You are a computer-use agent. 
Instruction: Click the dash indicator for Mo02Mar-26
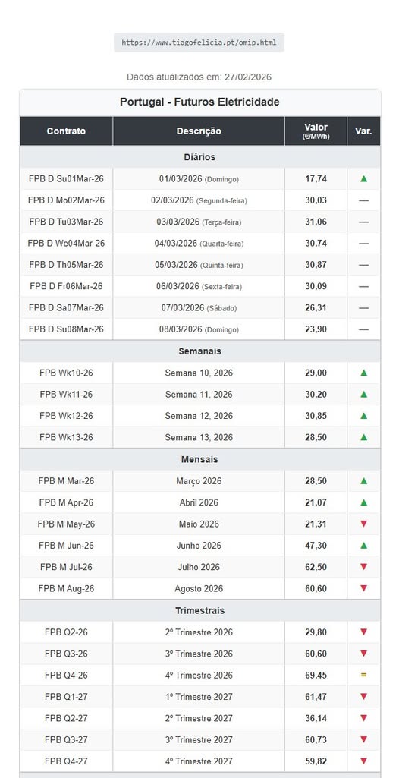click(x=364, y=200)
